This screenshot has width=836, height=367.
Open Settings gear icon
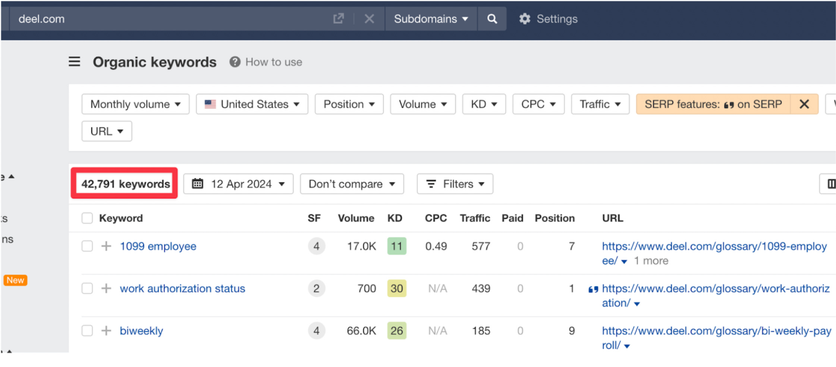[x=525, y=19]
